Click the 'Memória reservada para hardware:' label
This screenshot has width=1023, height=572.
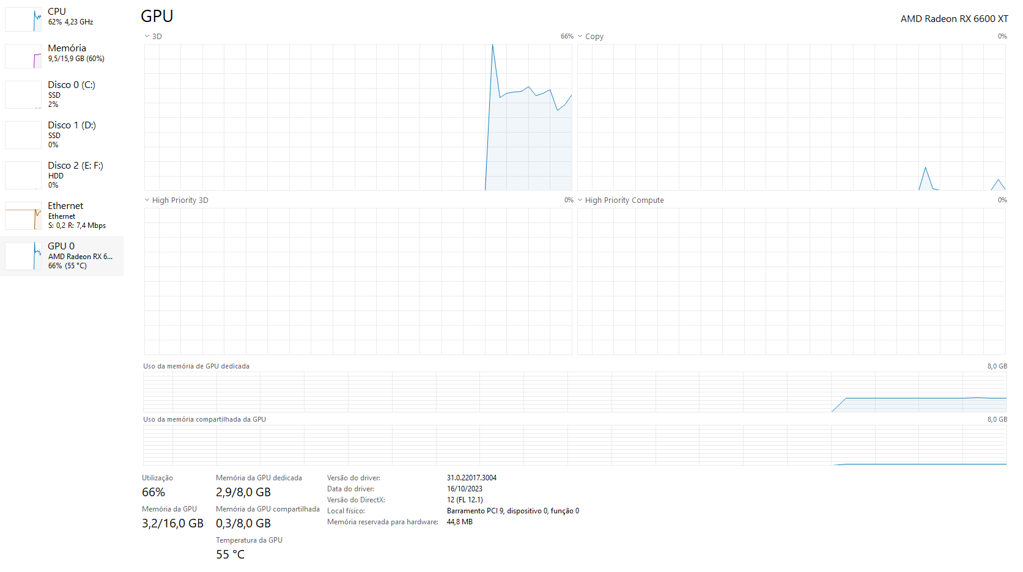[383, 522]
